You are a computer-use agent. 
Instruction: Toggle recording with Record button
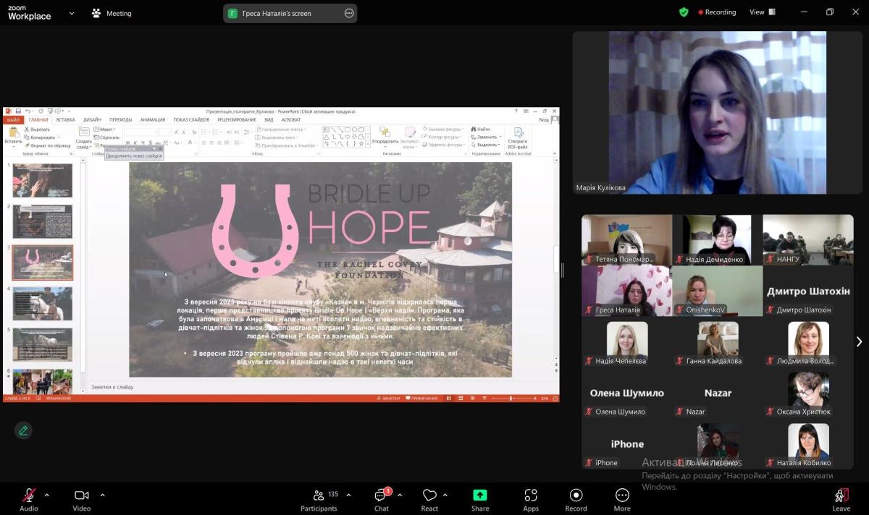click(x=576, y=499)
